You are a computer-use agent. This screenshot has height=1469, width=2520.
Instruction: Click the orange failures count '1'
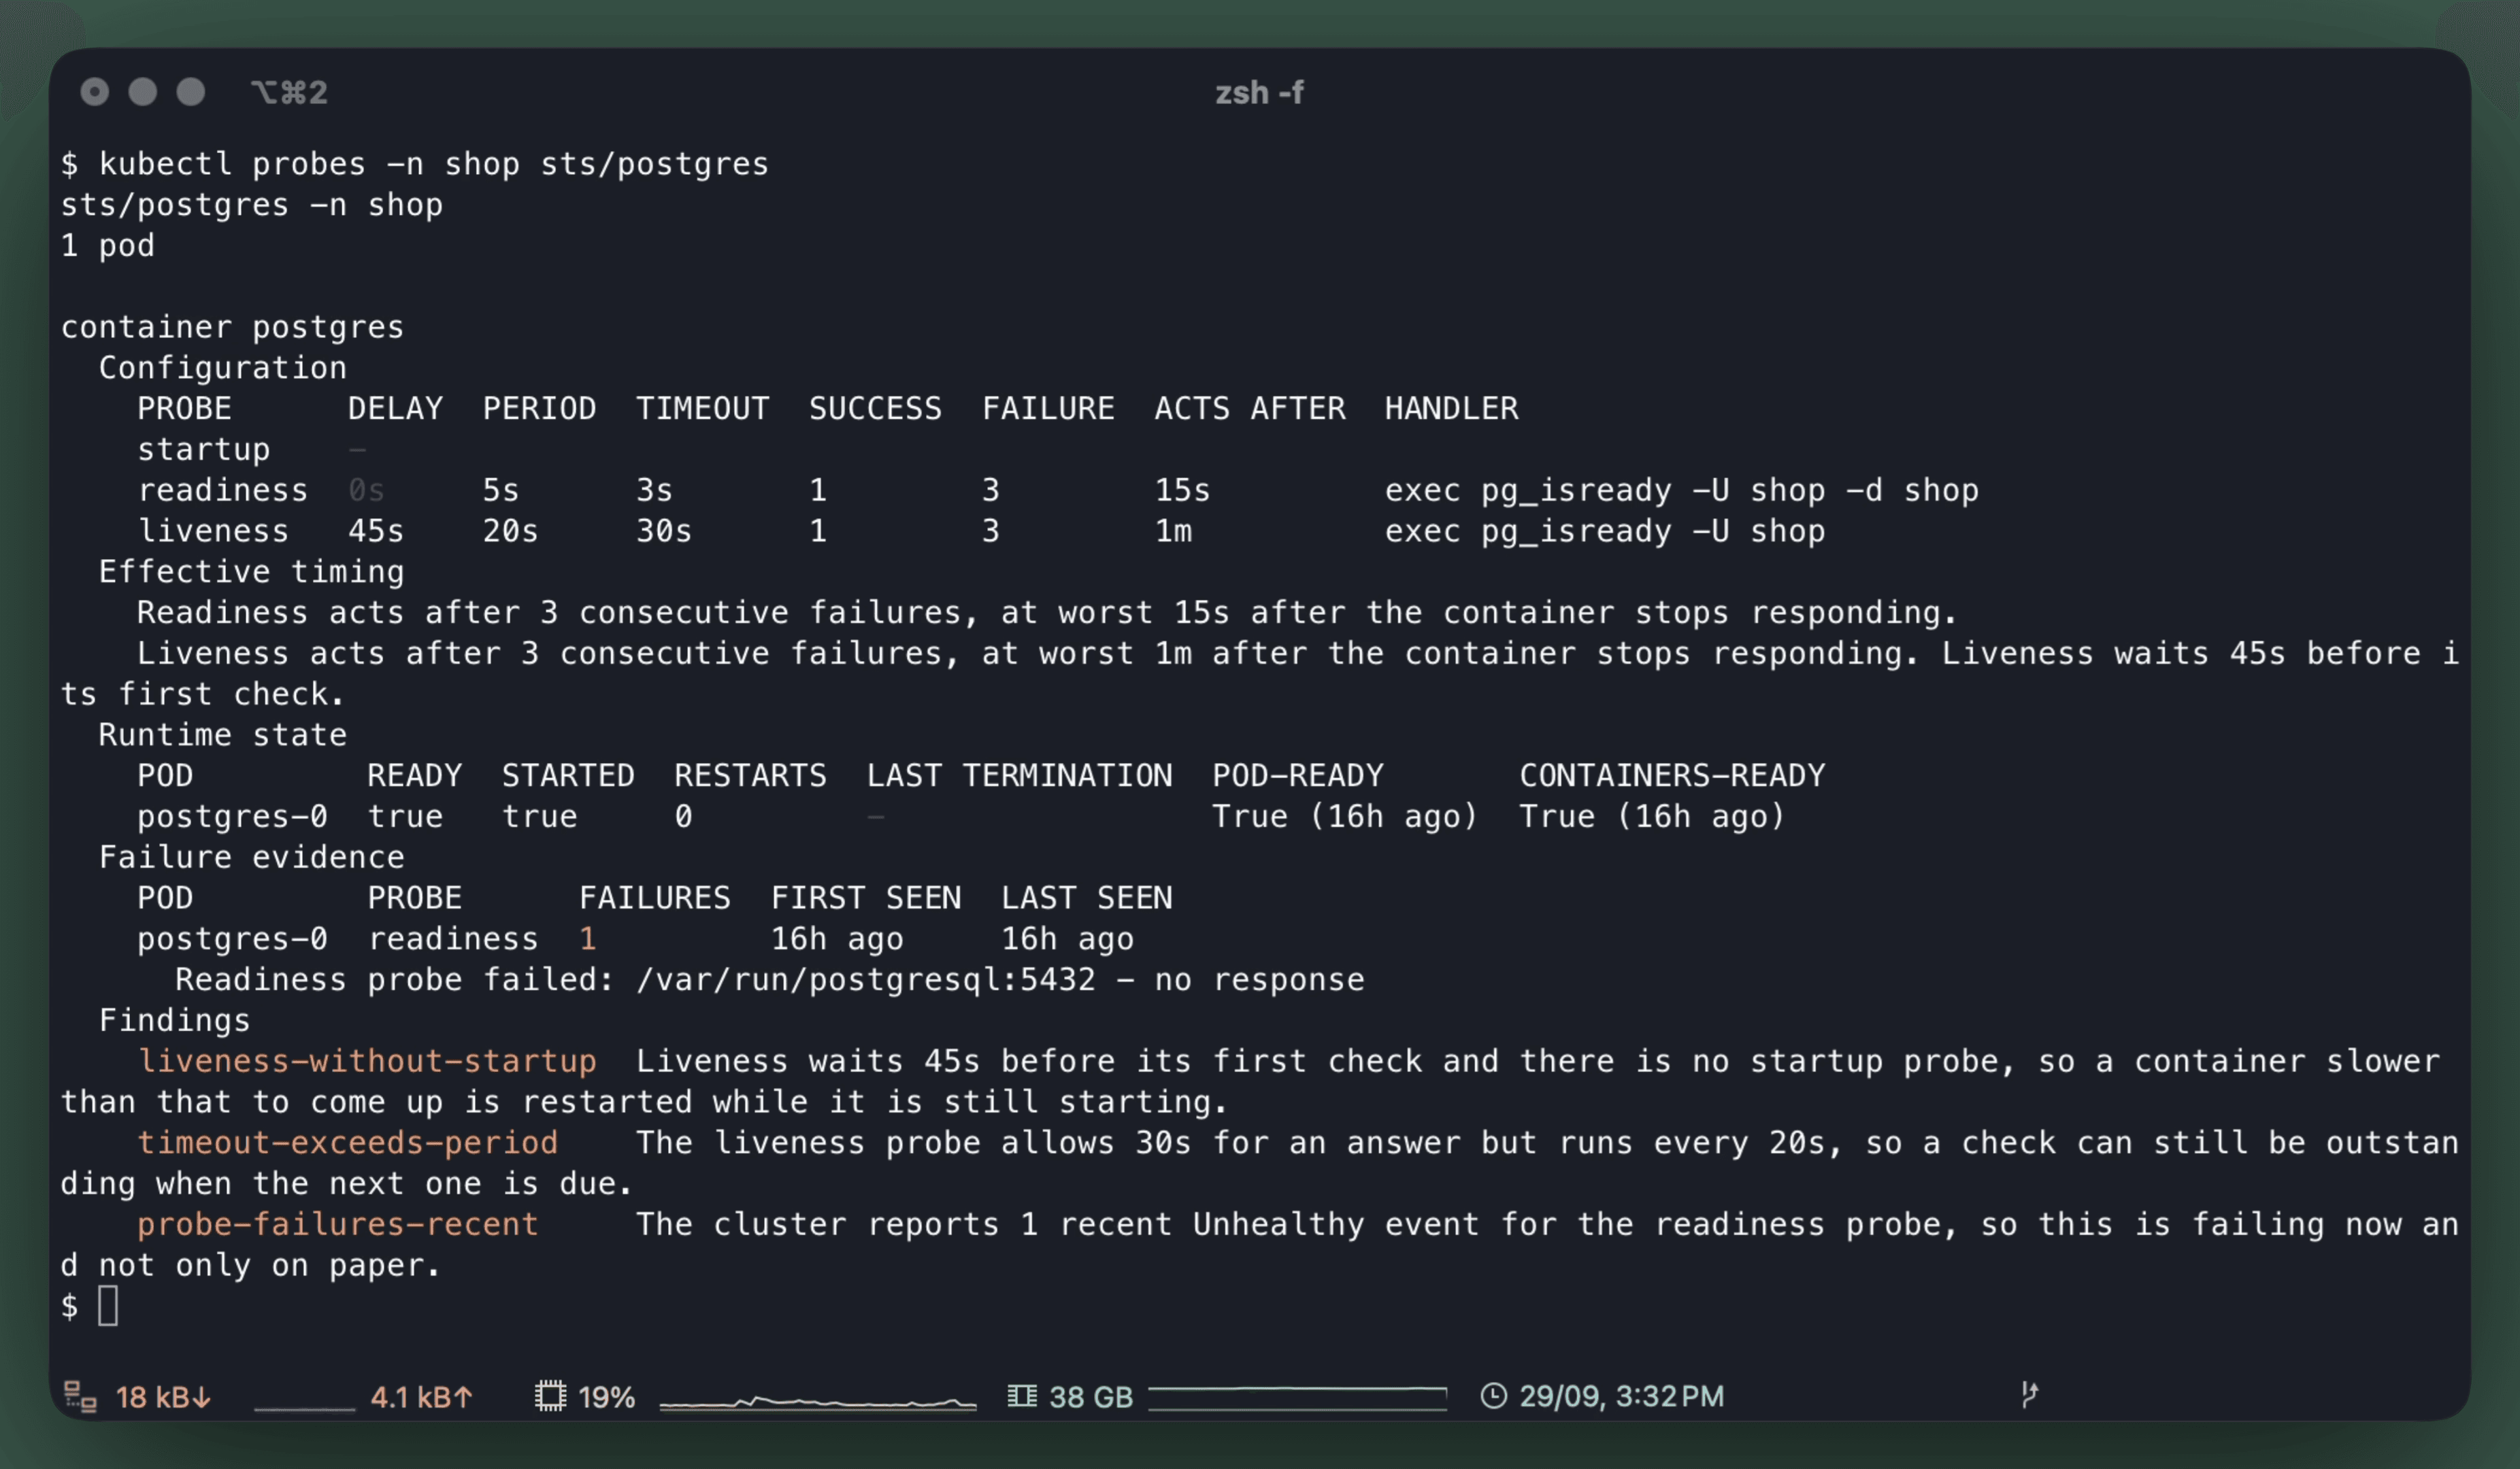click(588, 939)
